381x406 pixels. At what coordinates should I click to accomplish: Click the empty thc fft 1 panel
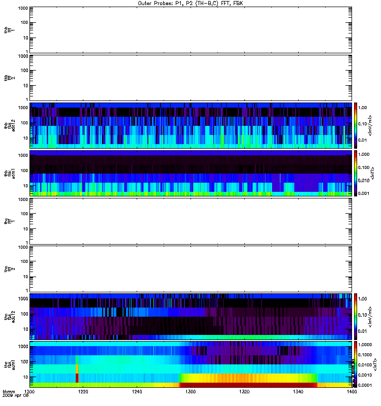[191, 221]
